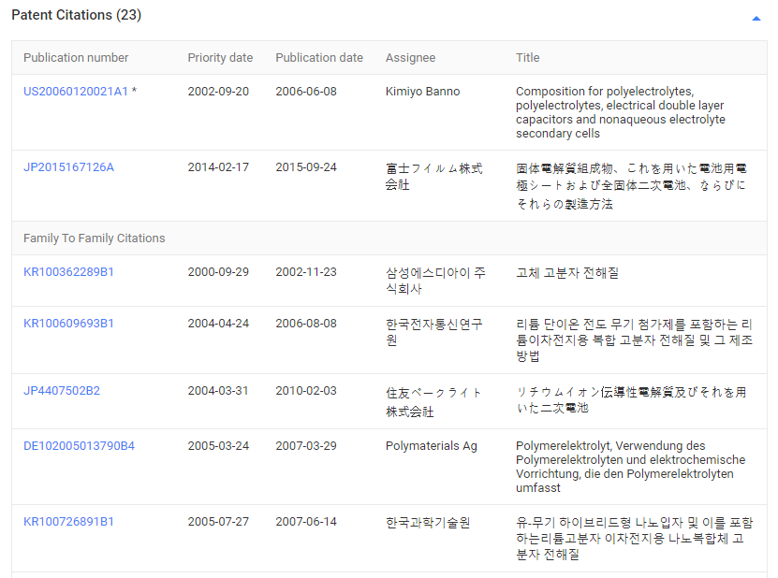Open patent US20060120021A1 link
Screen dimensions: 778x578
(x=76, y=92)
